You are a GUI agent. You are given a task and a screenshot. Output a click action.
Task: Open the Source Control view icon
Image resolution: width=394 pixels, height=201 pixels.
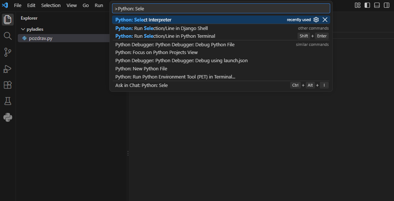8,52
